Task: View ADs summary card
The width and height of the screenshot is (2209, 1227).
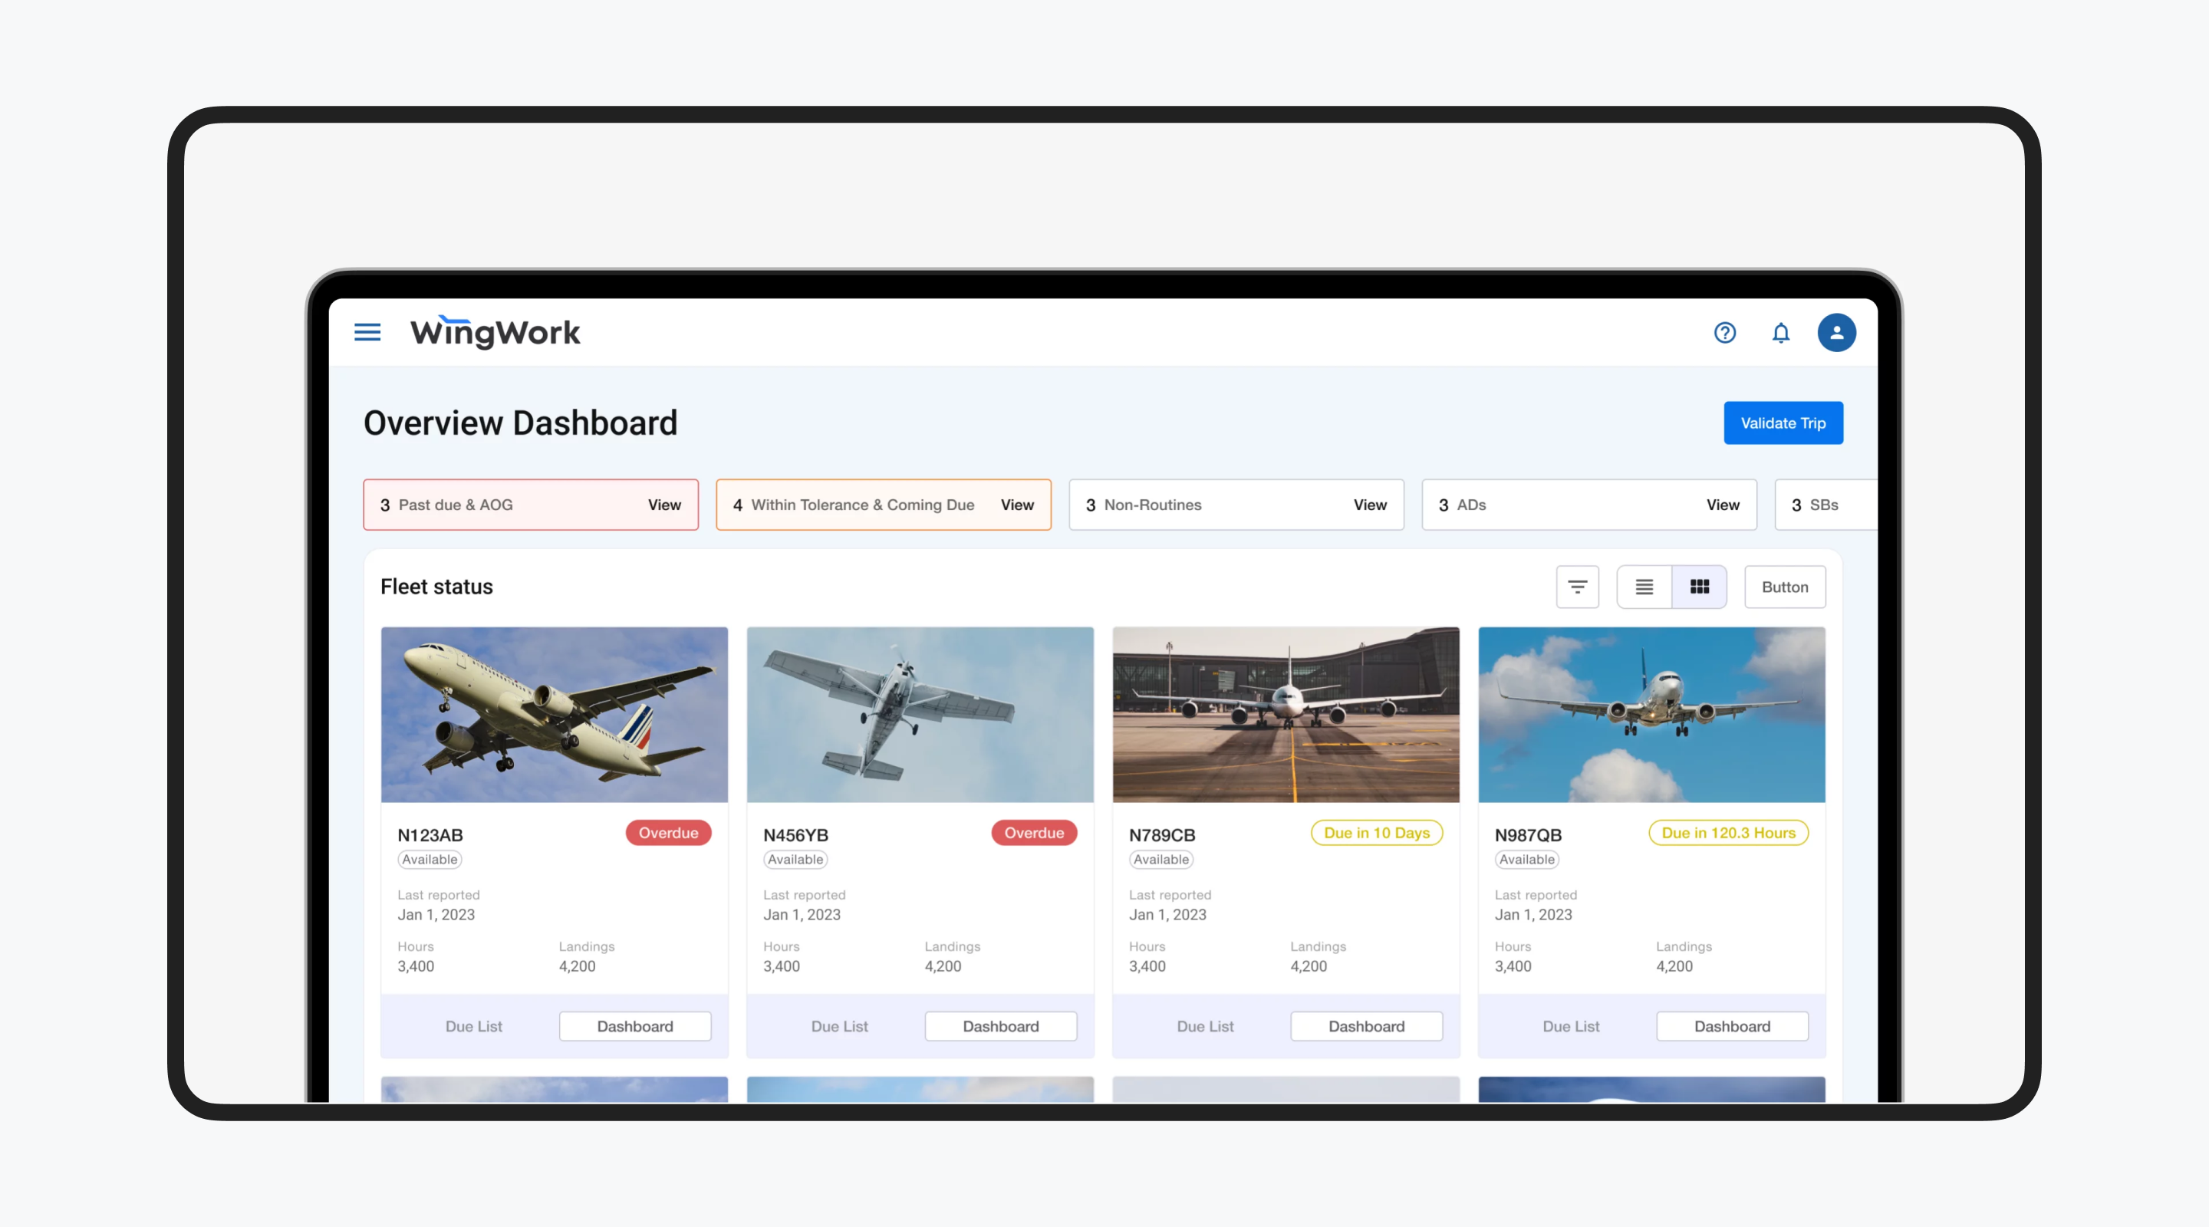Action: [x=1722, y=505]
